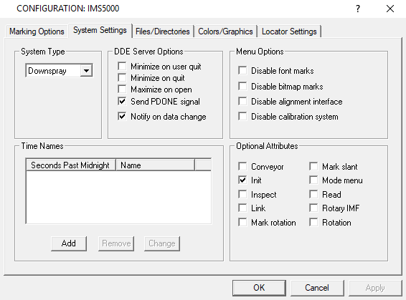The height and width of the screenshot is (300, 406).
Task: Select the System Settings tab
Action: coord(100,31)
